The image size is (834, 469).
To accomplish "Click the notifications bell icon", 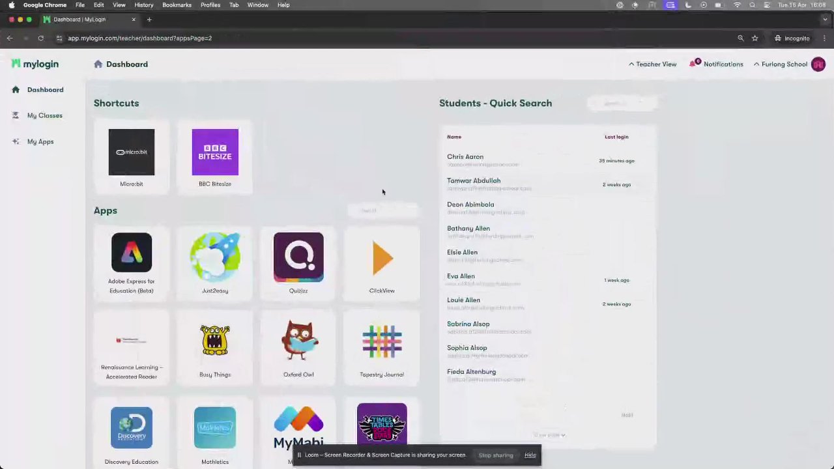I will pos(693,64).
